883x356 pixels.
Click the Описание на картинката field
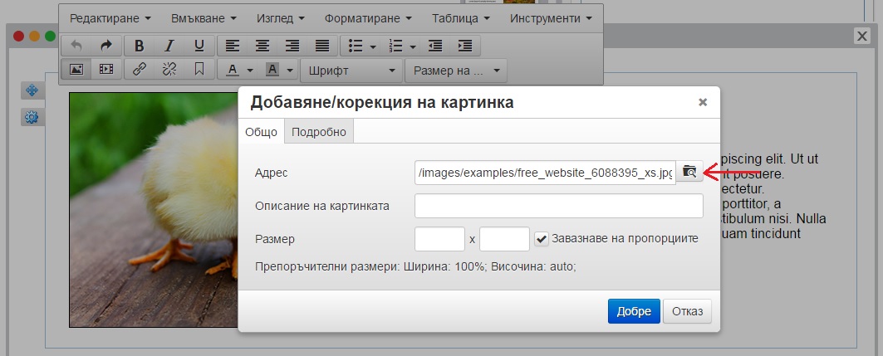tap(559, 206)
